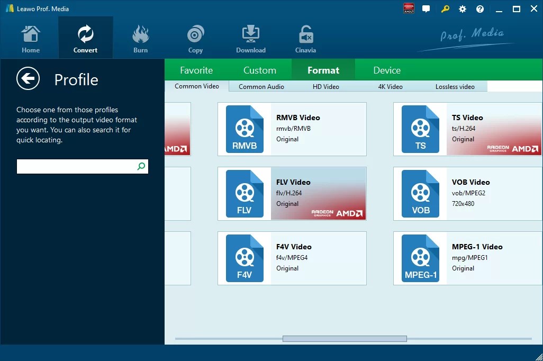Open the Download module
The height and width of the screenshot is (361, 543).
pyautogui.click(x=250, y=37)
